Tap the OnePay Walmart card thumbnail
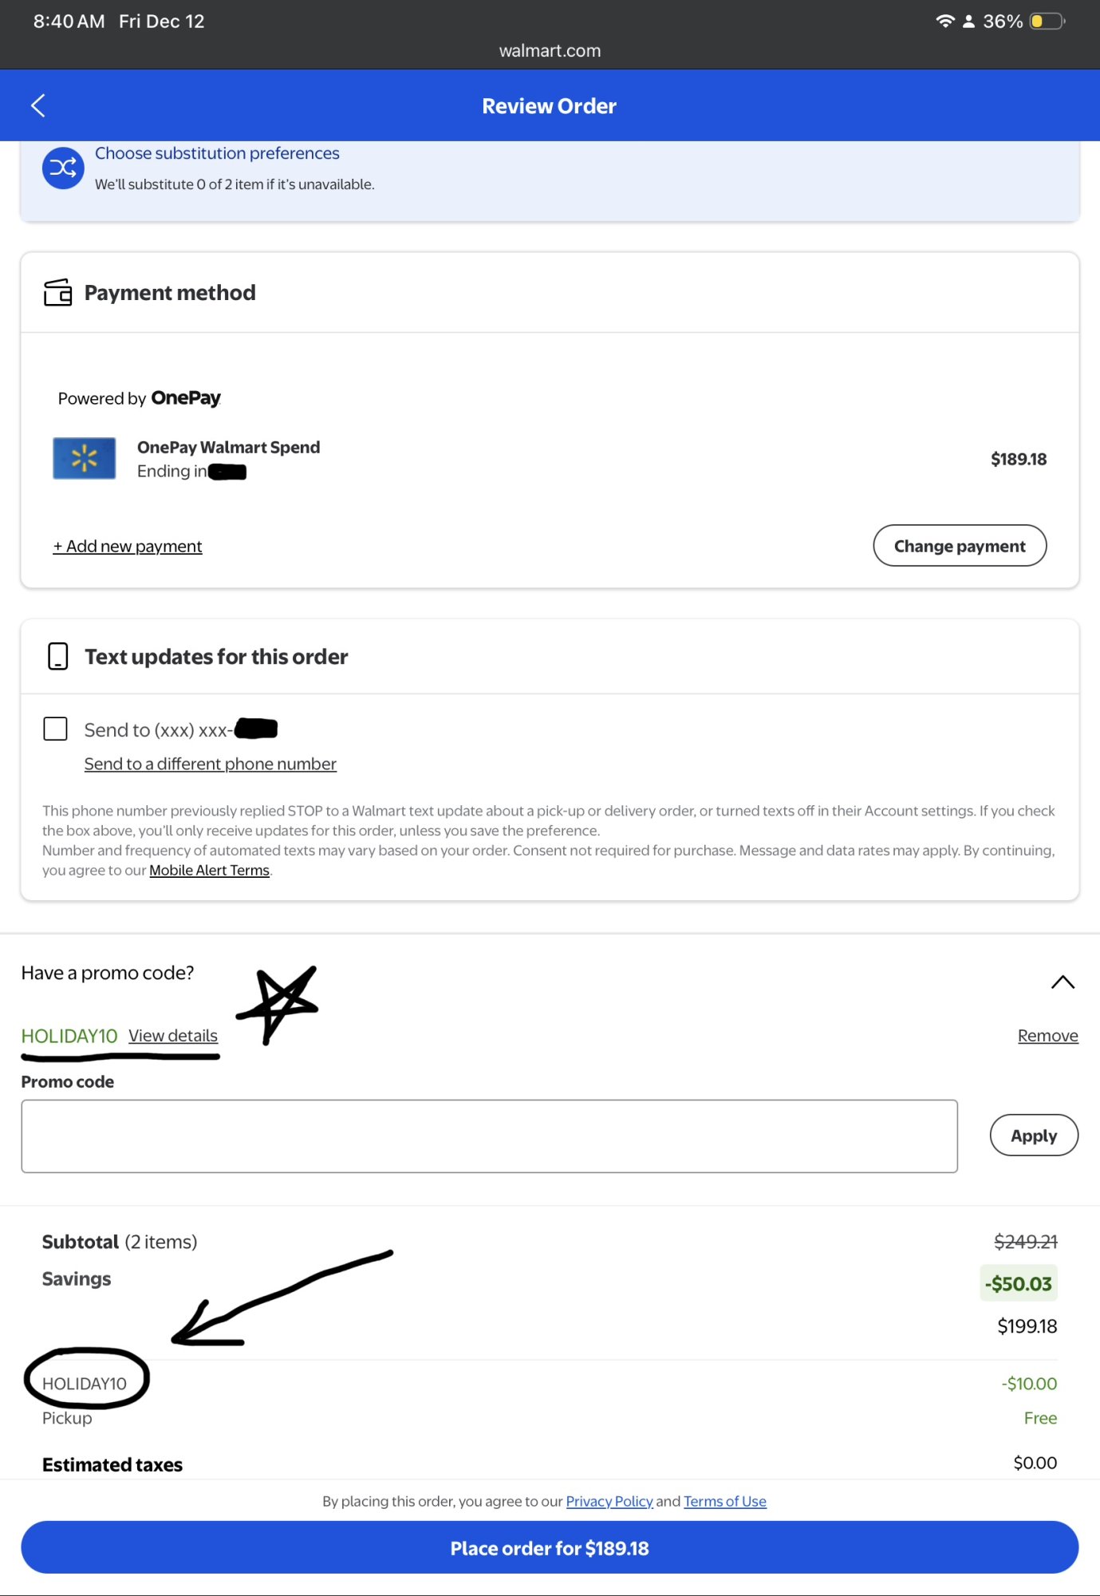Screen dimensions: 1100x1596 tap(85, 458)
